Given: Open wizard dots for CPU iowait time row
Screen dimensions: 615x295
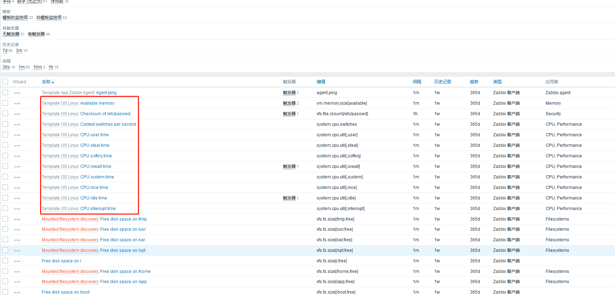Looking at the screenshot, I should tap(17, 167).
